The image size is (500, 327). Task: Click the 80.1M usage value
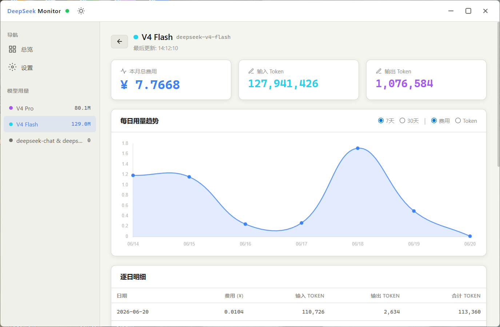[x=83, y=108]
